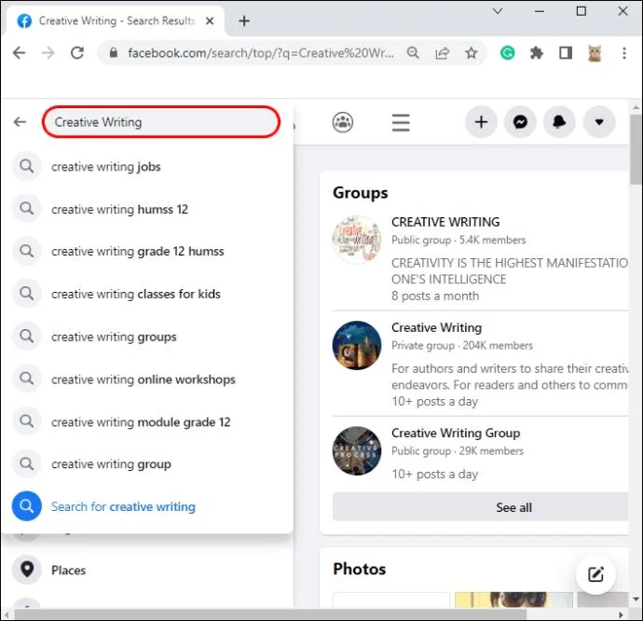This screenshot has height=621, width=643.
Task: Select suggestion creative writing humss 12
Action: pyautogui.click(x=147, y=209)
